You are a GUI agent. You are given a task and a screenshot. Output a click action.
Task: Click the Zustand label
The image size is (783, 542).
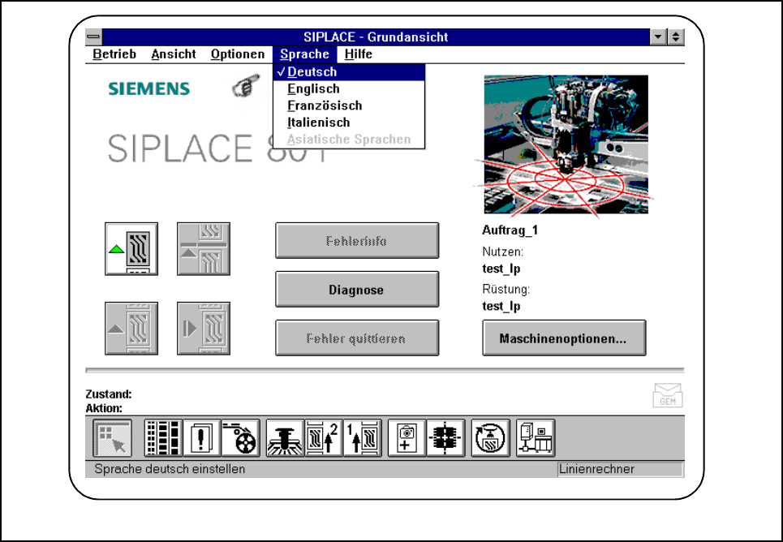(x=109, y=394)
